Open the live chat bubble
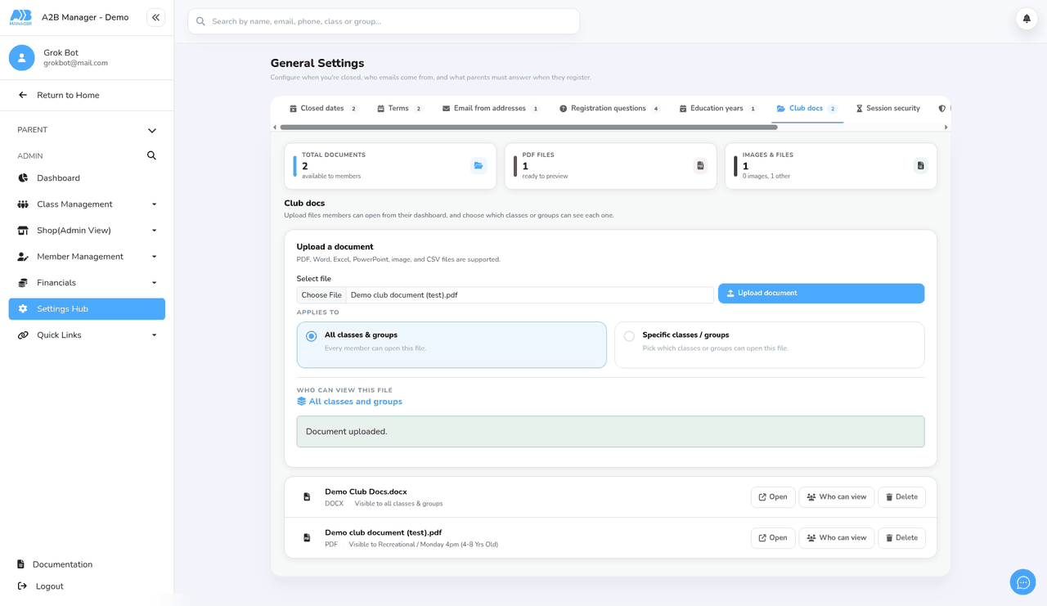This screenshot has width=1047, height=606. tap(1022, 582)
